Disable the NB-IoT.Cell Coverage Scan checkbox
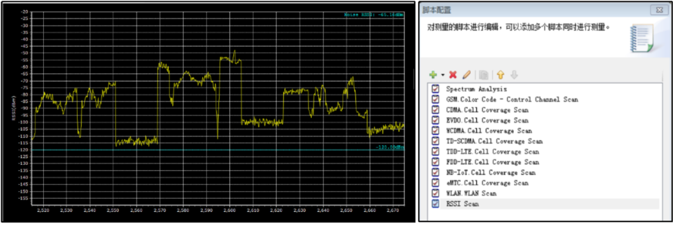Screen dimensions: 676x225 (x=436, y=172)
